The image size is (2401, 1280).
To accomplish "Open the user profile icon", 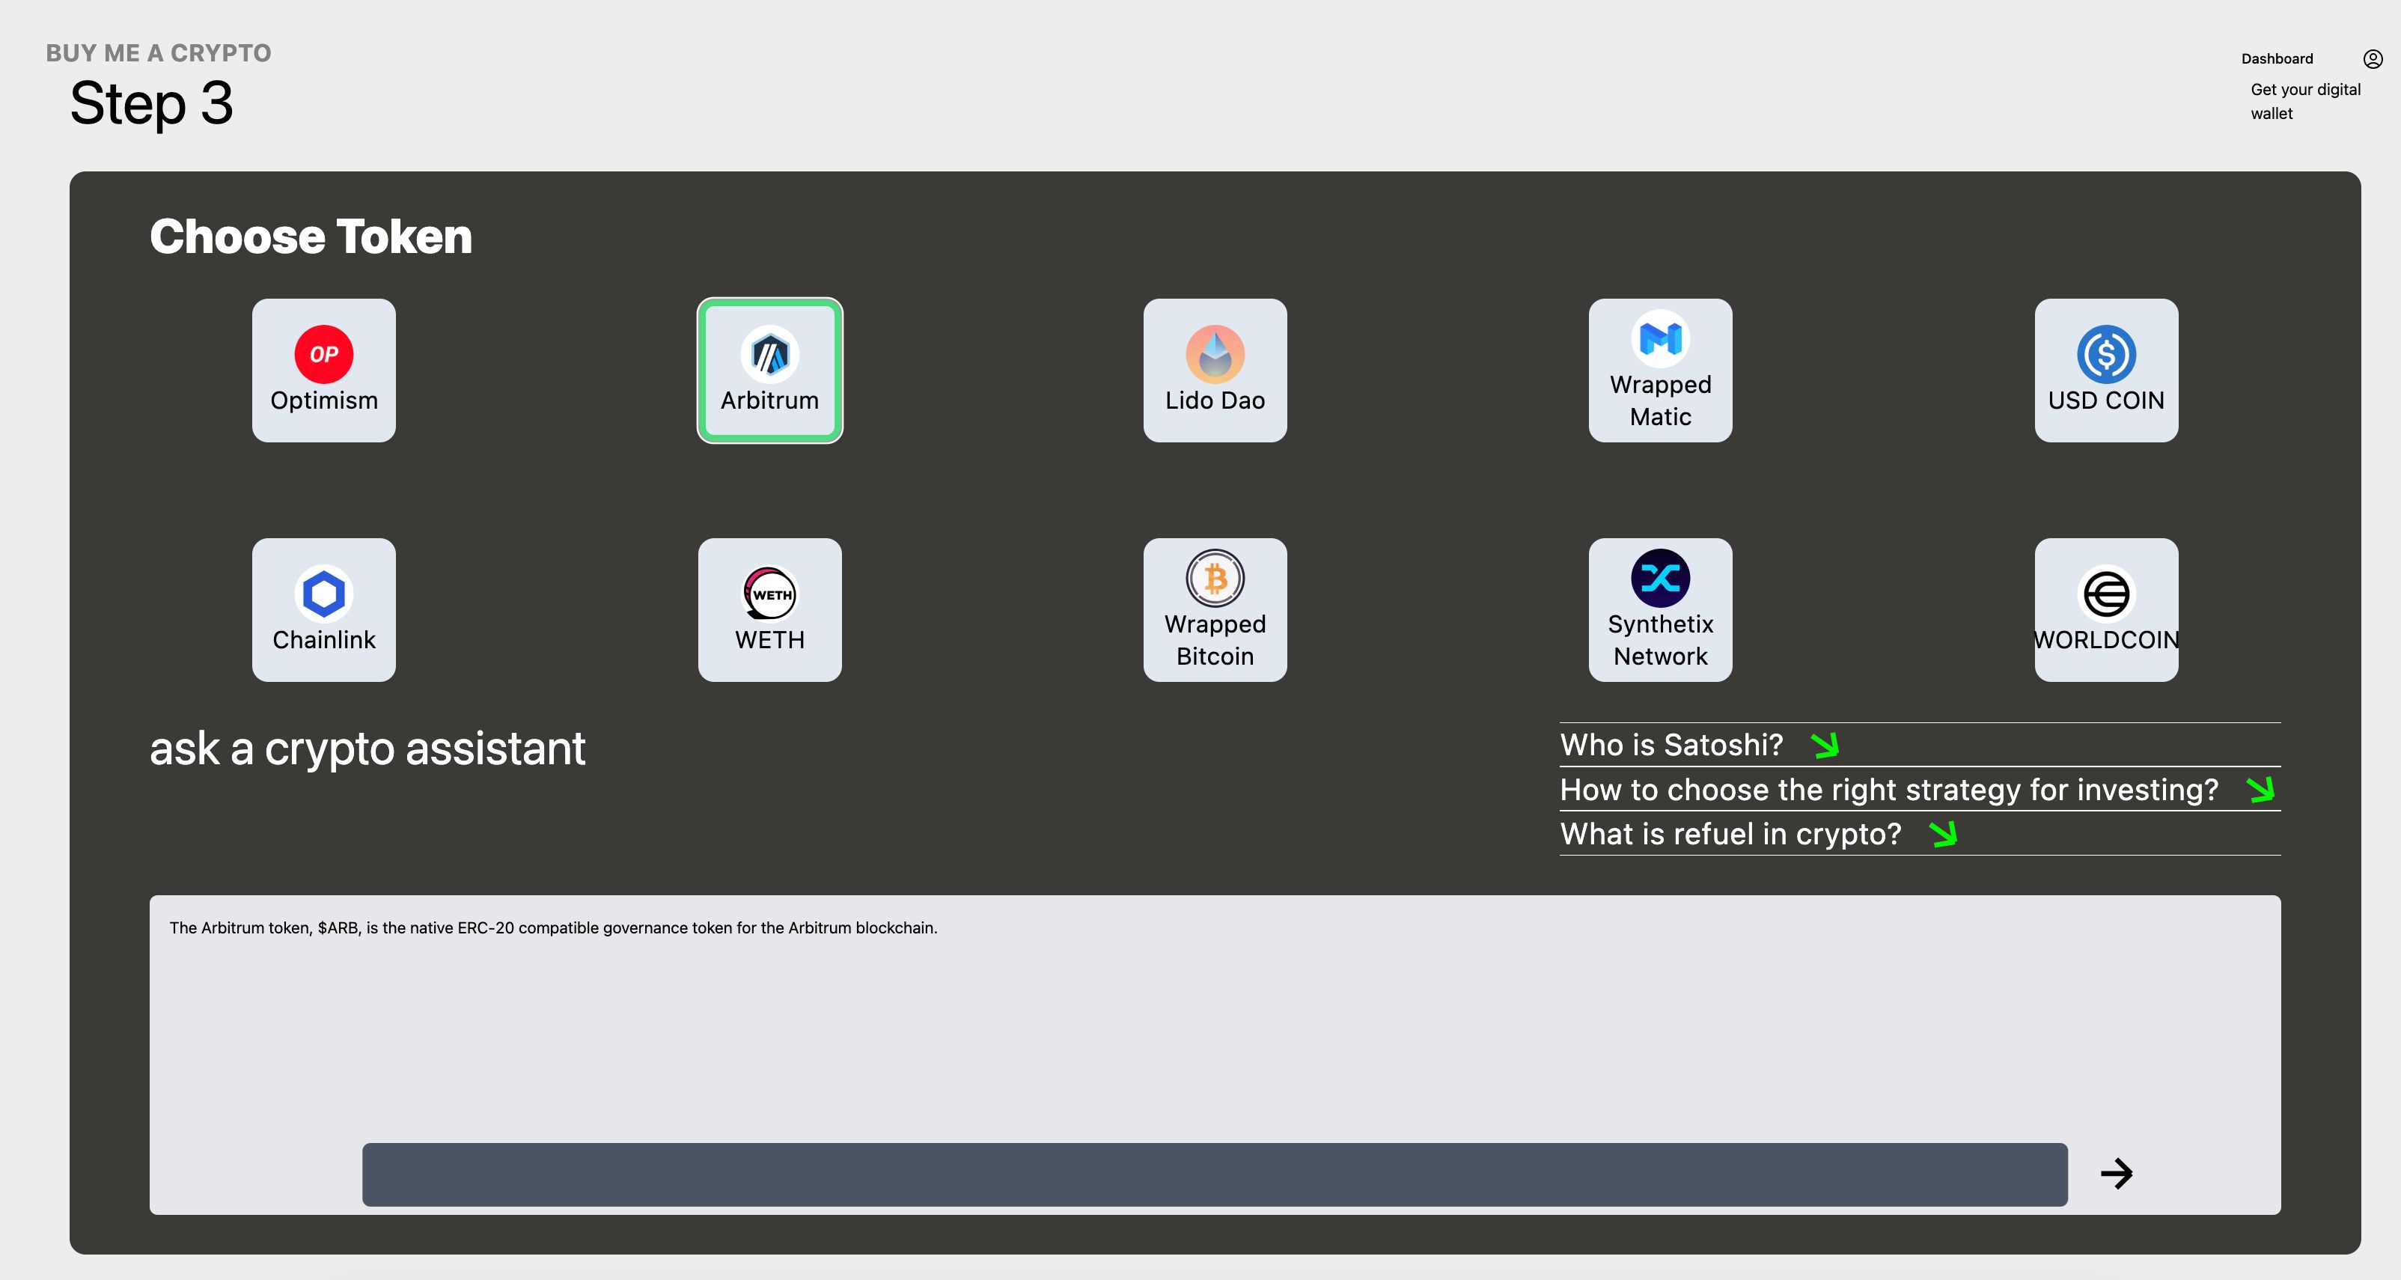I will point(2373,58).
